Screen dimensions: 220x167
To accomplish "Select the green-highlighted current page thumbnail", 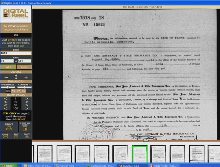I will click(140, 154).
